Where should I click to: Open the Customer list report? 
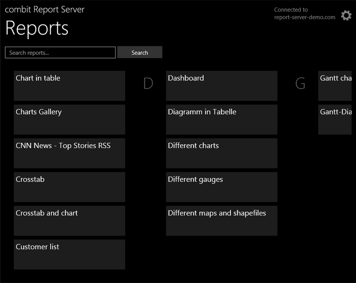tap(69, 254)
